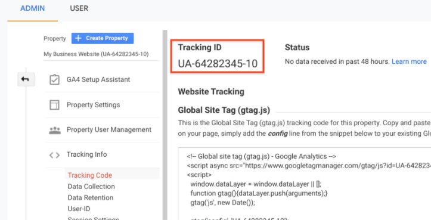
Task: Click inside the tracking code snippet box
Action: [304, 184]
